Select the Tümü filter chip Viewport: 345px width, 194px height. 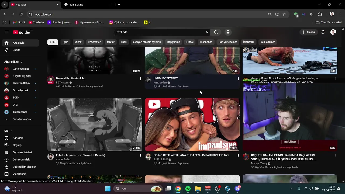click(x=53, y=42)
